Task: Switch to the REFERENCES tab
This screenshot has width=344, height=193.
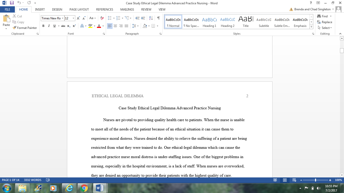Action: tap(105, 9)
